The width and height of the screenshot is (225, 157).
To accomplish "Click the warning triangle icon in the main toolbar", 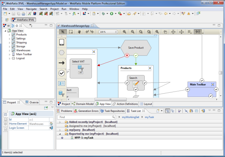I will click(189, 13).
